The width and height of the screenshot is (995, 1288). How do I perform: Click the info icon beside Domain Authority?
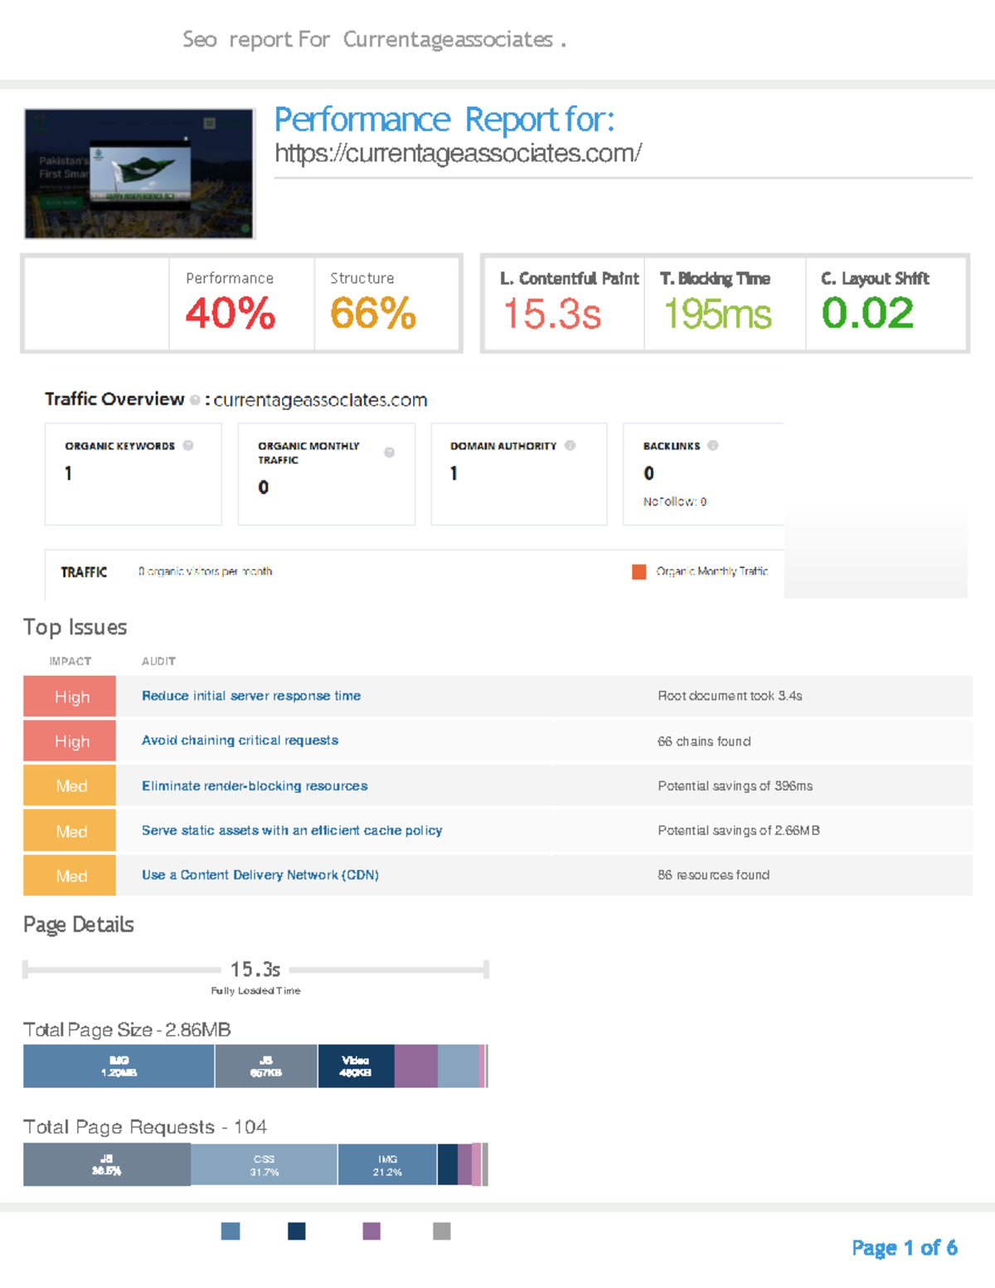pos(569,445)
